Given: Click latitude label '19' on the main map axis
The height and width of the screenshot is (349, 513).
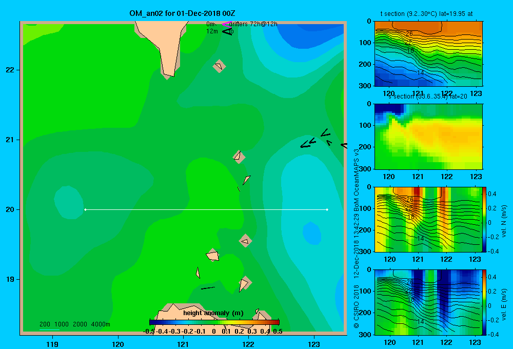Looking at the screenshot, I should 10,279.
